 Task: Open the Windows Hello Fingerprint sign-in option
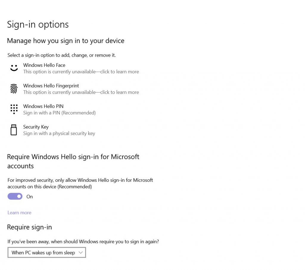(x=51, y=86)
